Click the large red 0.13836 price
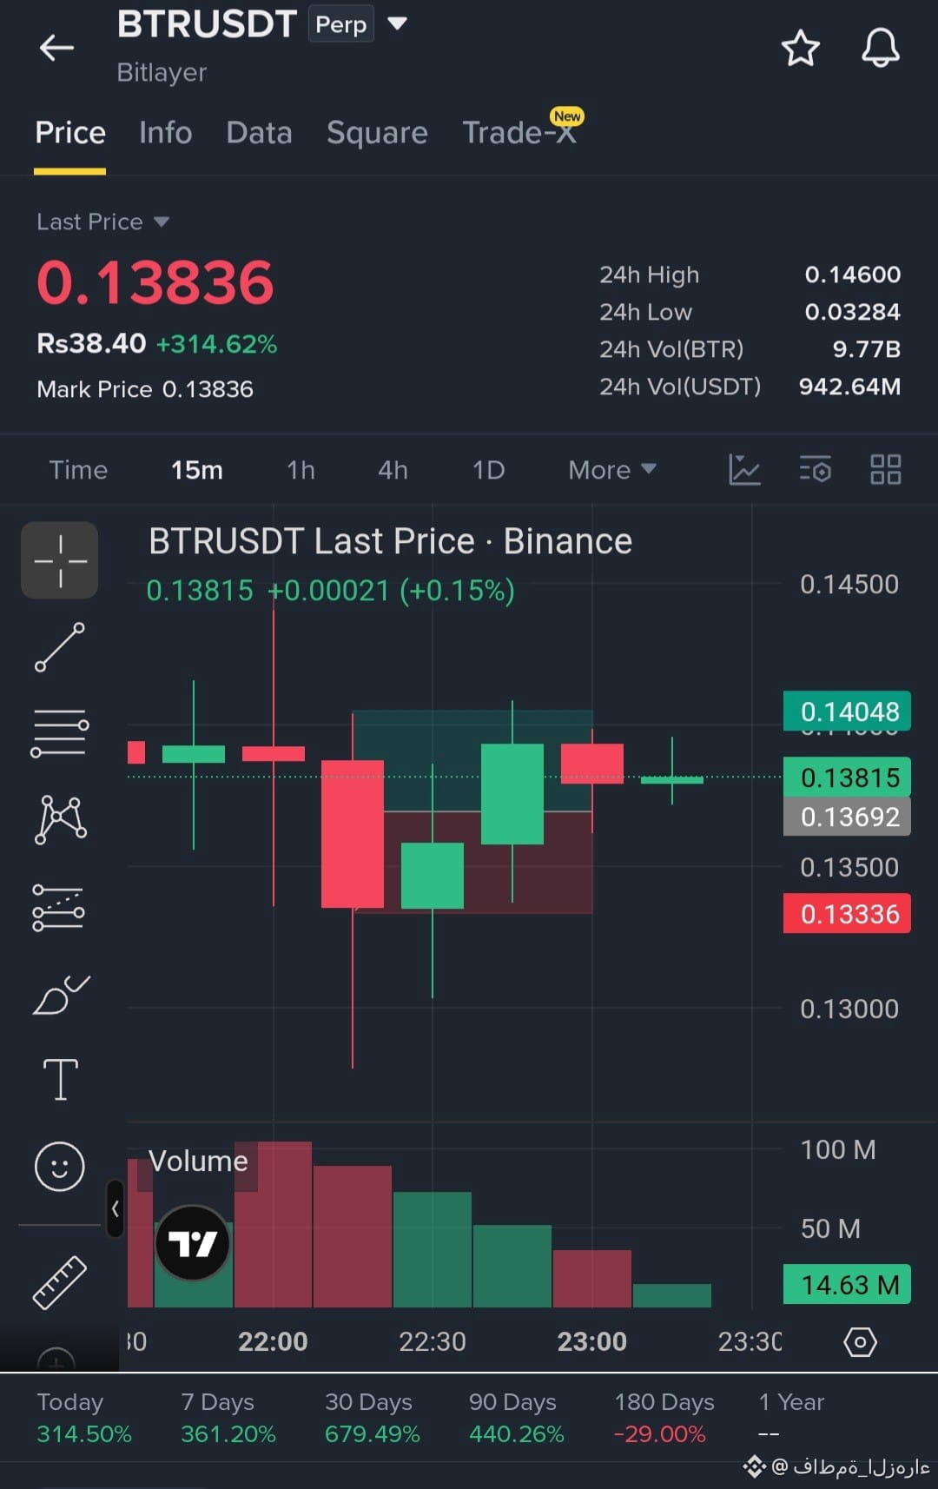This screenshot has width=938, height=1489. coord(155,283)
